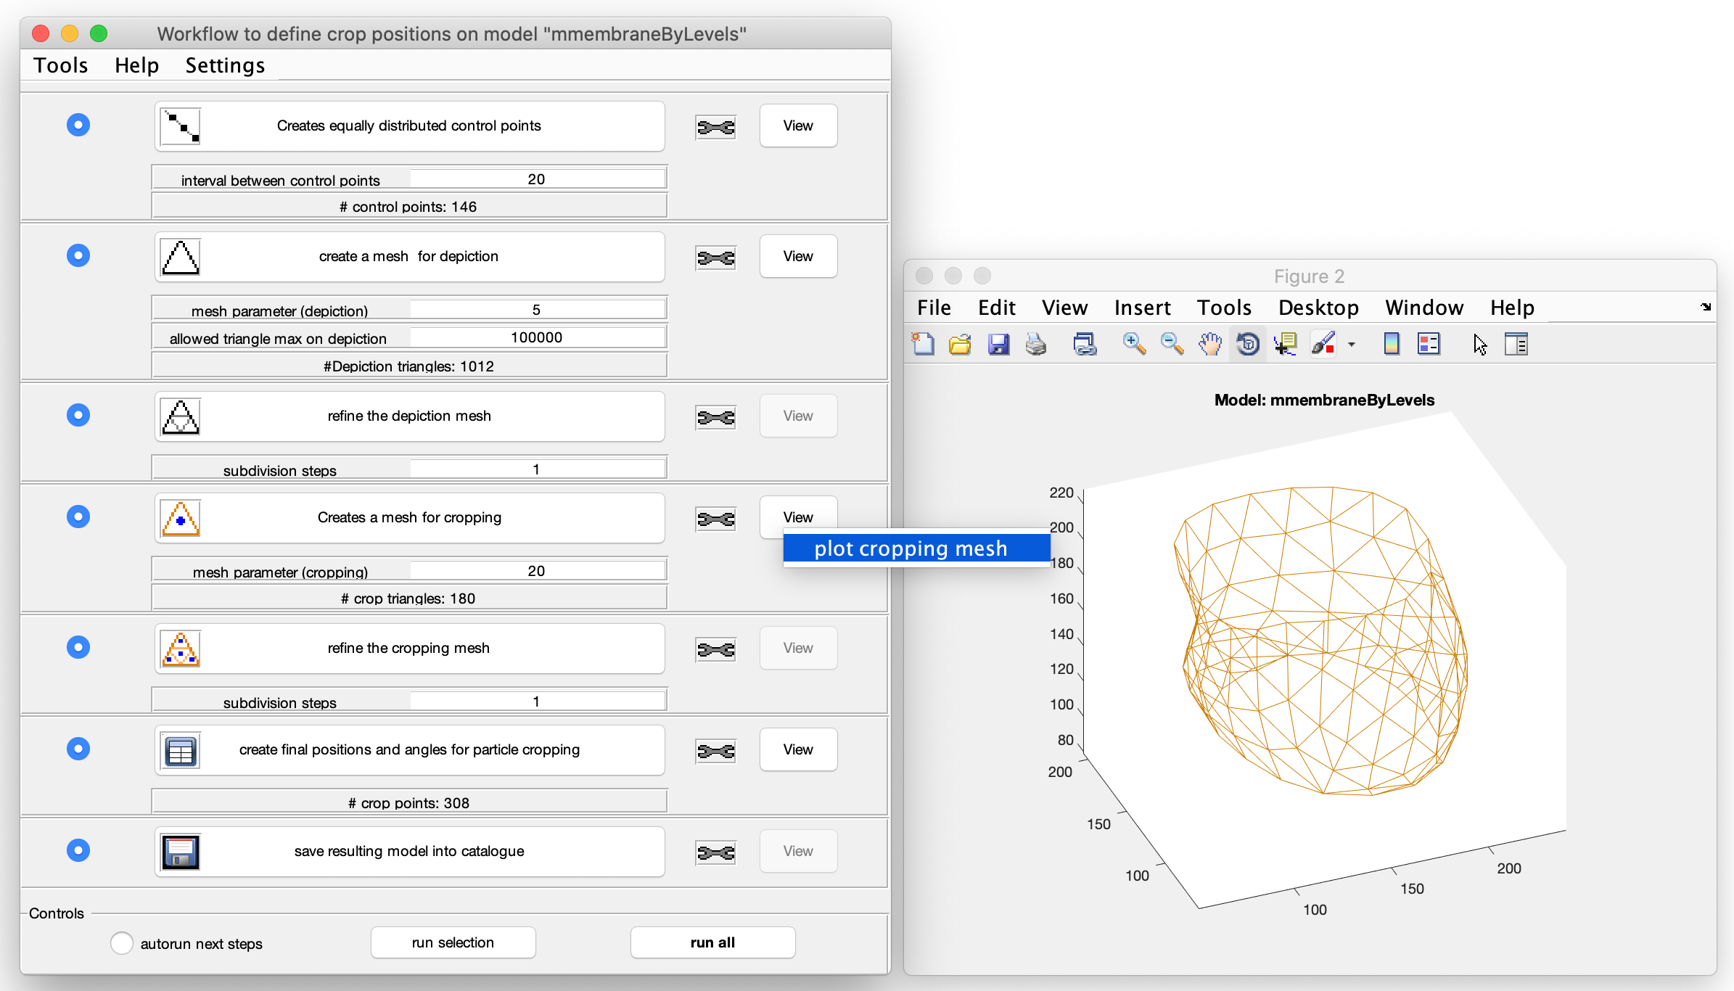
Task: Enable autorun next steps option
Action: (122, 943)
